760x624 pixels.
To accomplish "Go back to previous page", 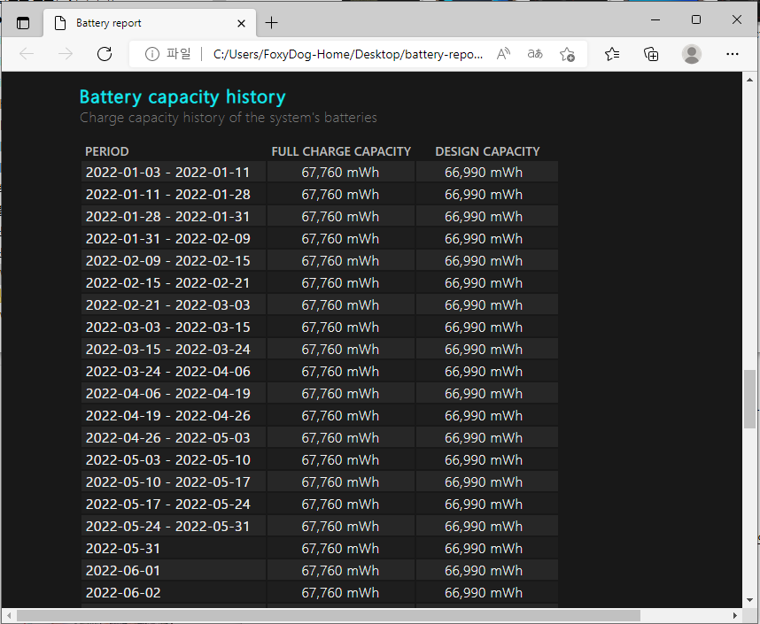I will click(x=27, y=54).
